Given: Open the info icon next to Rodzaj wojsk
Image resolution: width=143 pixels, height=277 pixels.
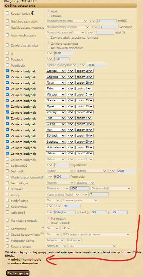Looking at the screenshot, I should click(33, 13).
